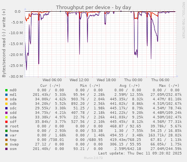Click md1 current value '201.43k/ 5.33k'

point(49,95)
